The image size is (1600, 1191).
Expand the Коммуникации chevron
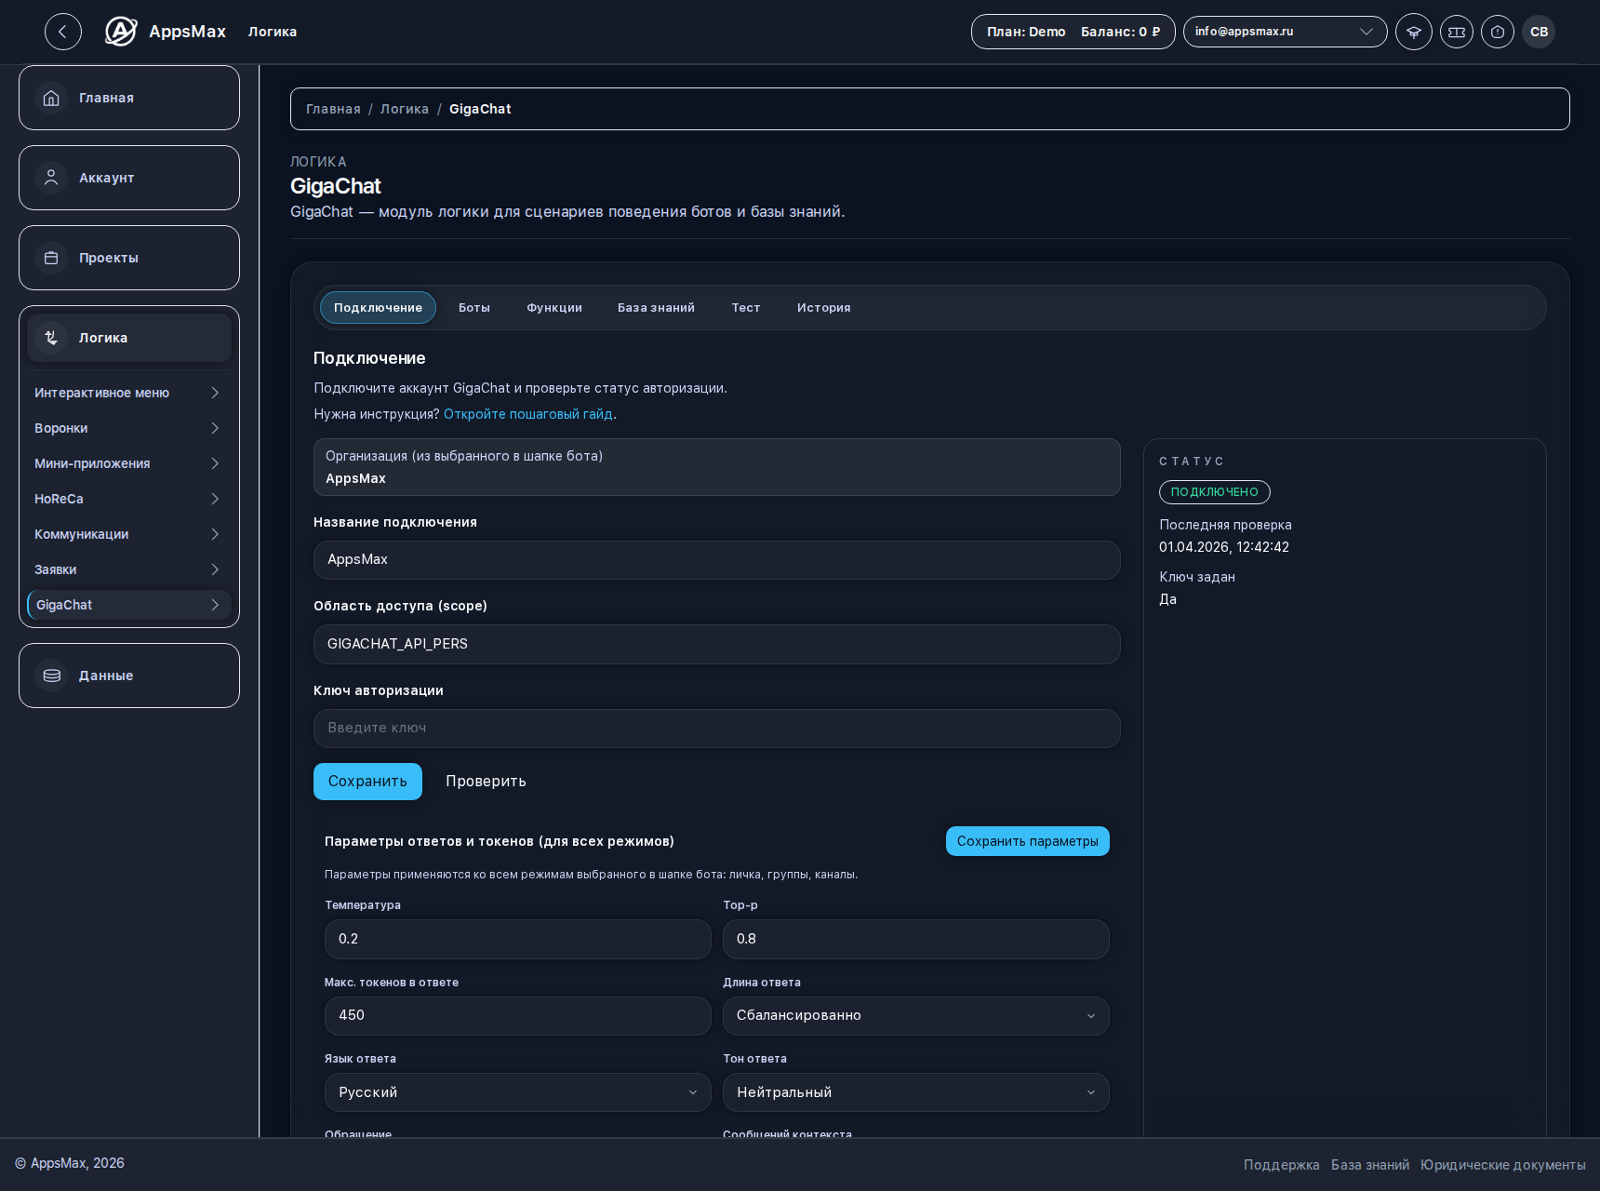click(215, 534)
